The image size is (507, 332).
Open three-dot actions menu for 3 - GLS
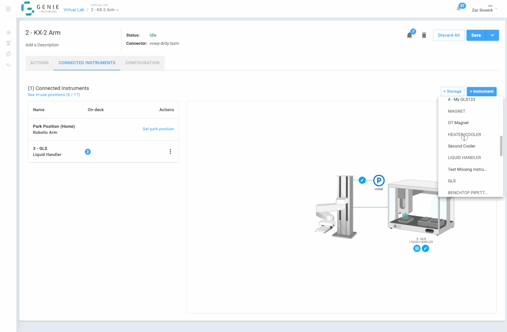(171, 152)
